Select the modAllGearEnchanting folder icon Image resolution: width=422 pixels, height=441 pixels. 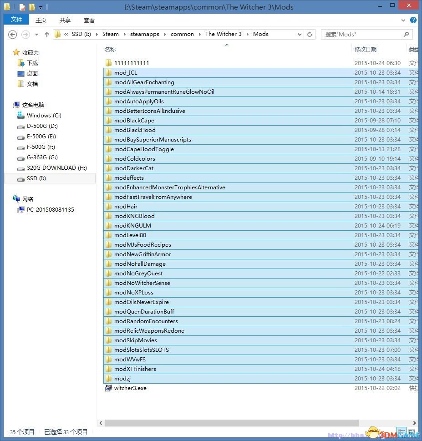tap(108, 82)
